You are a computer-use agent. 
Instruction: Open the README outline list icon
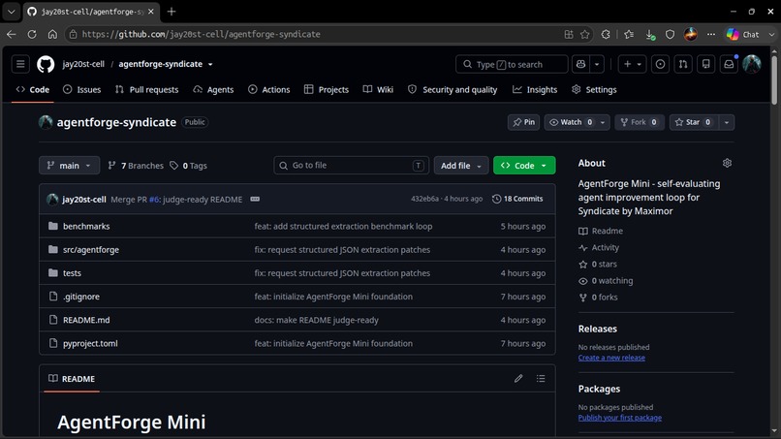(x=541, y=379)
